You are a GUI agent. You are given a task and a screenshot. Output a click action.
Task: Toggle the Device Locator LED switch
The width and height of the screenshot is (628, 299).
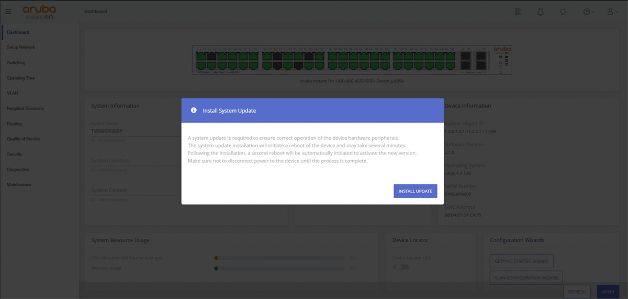[401, 267]
